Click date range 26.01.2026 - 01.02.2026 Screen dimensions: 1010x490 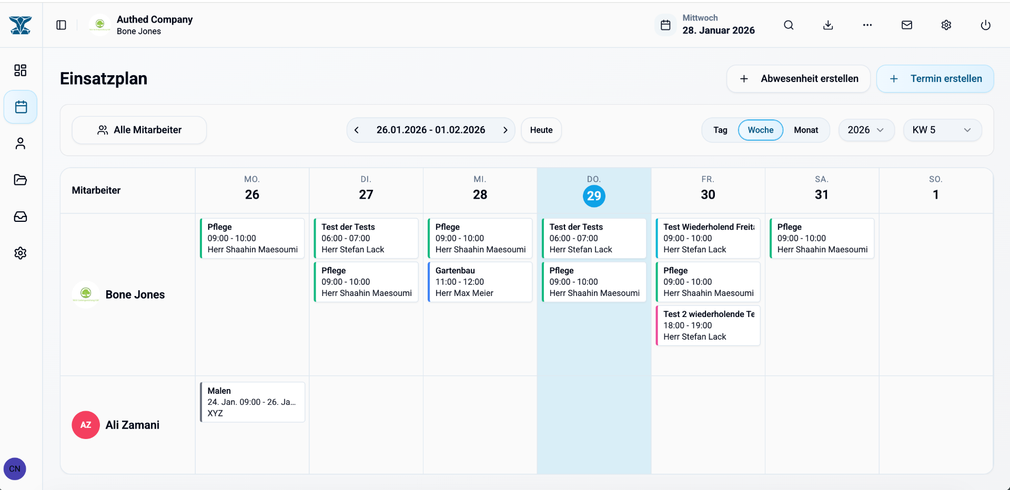click(431, 130)
